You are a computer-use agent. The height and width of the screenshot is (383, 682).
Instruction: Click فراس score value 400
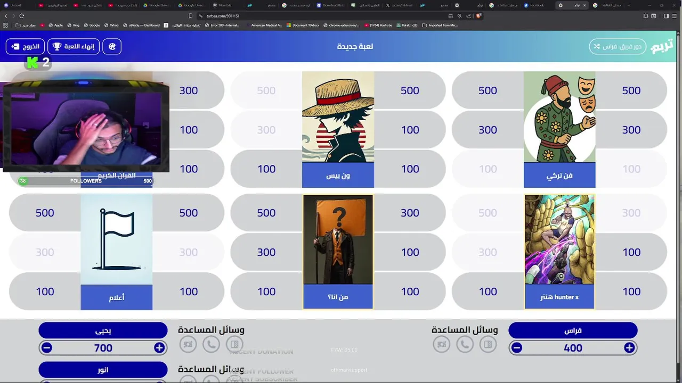573,348
